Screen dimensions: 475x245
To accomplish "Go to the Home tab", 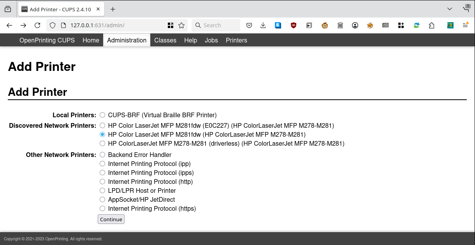I will [91, 40].
